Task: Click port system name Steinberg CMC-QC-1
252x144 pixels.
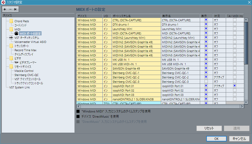Action: [136, 73]
